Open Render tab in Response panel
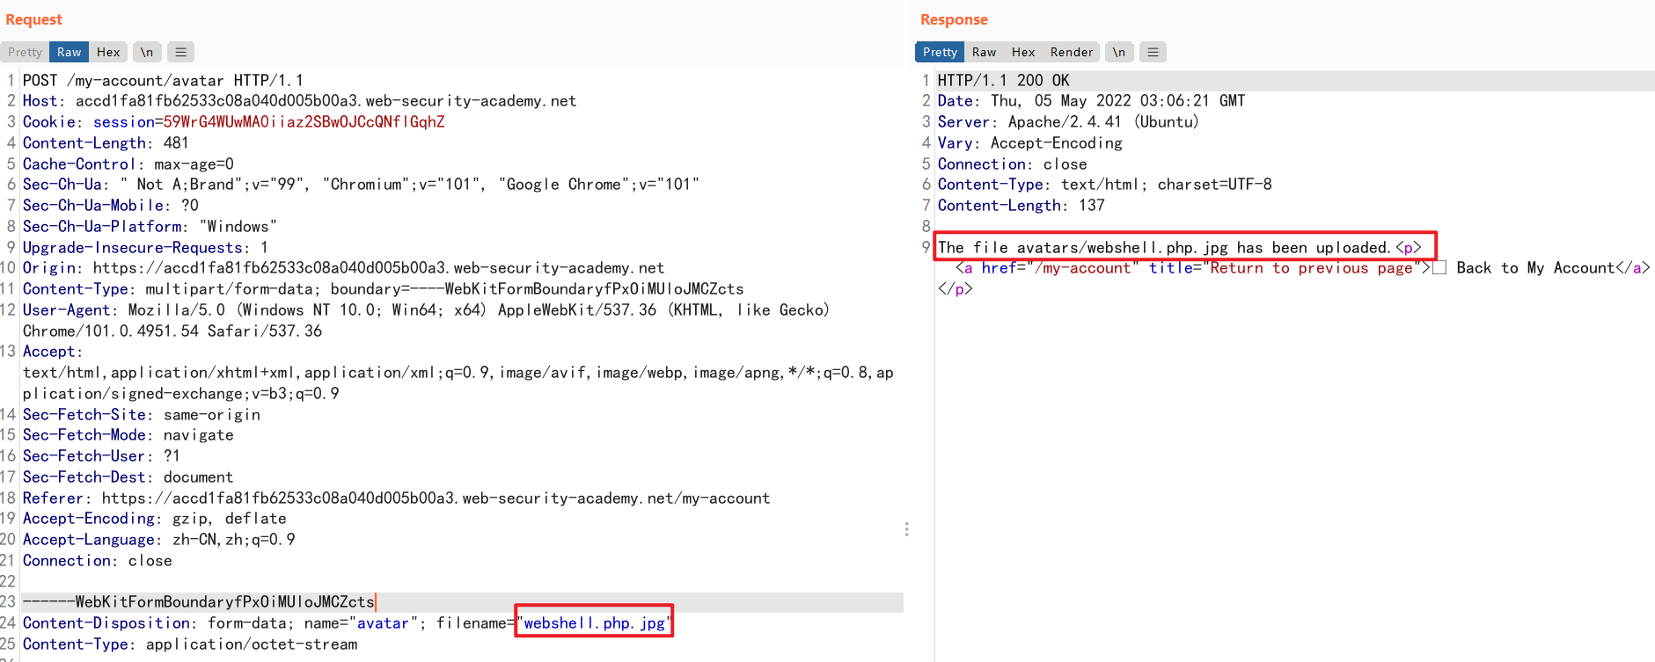The width and height of the screenshot is (1655, 662). pos(1071,52)
